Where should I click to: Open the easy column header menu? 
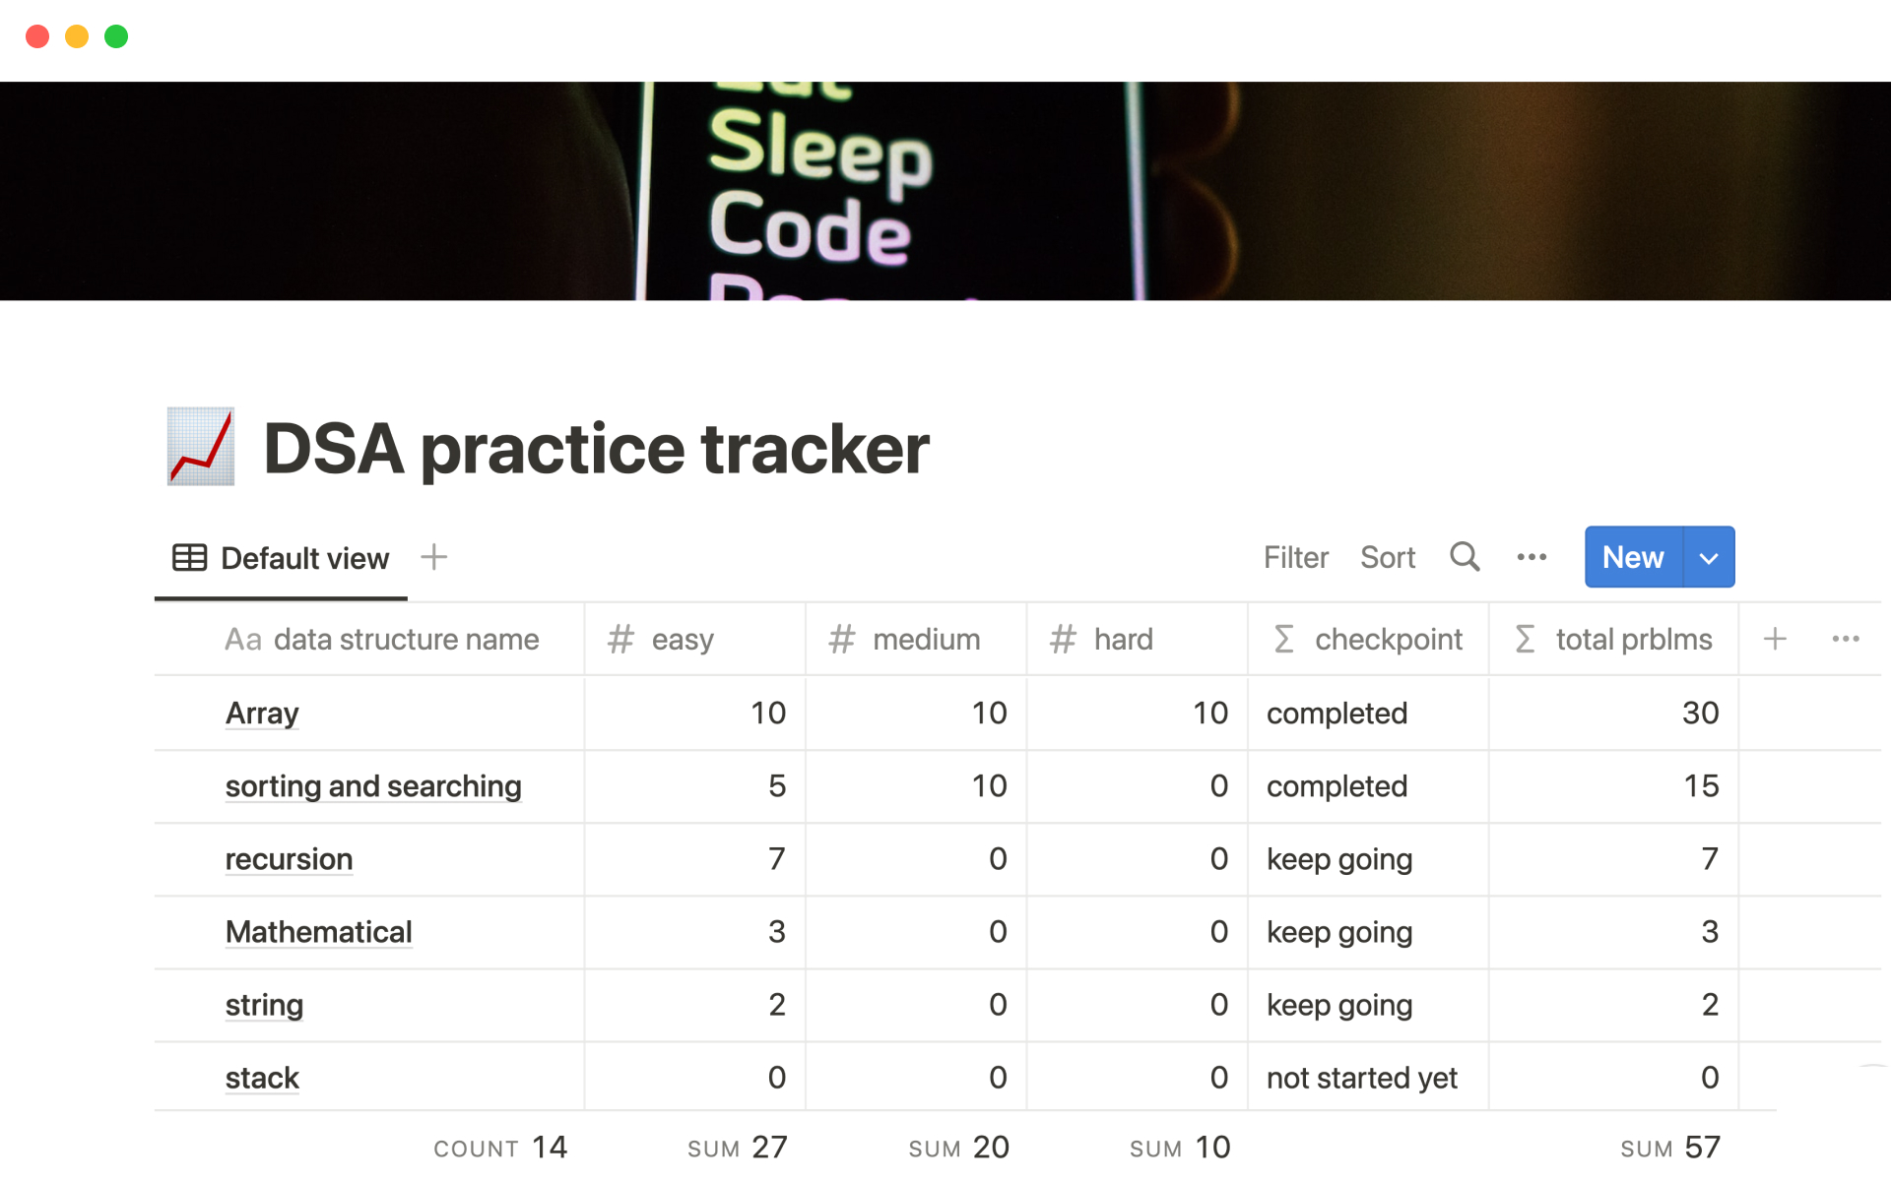682,639
